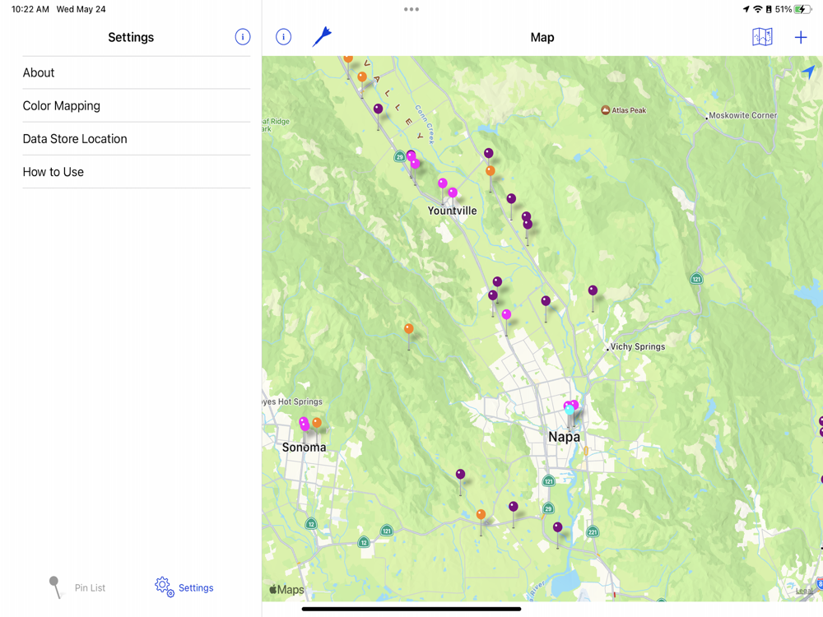
Task: Tap the Sonoma city label
Action: [304, 447]
